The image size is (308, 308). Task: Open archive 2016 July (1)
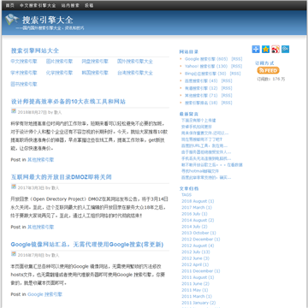point(194,214)
